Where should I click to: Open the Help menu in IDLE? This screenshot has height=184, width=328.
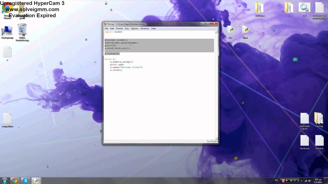click(153, 28)
